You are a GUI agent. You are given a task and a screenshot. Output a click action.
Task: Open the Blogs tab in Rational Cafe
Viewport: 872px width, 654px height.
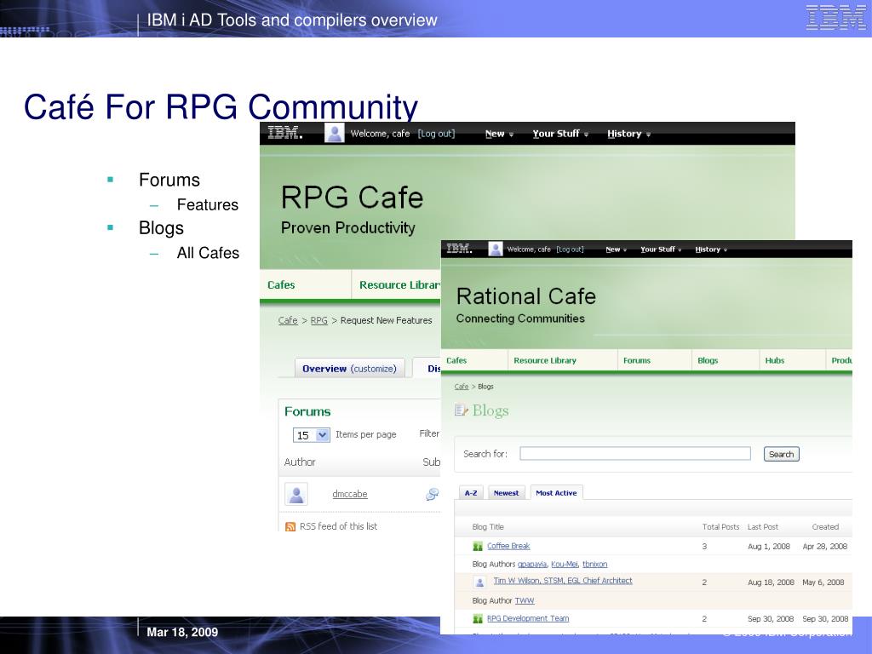point(726,360)
